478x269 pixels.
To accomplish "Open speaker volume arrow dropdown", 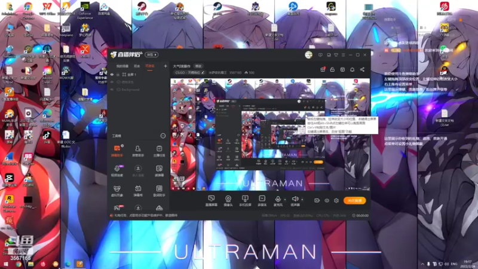I will 302,200.
